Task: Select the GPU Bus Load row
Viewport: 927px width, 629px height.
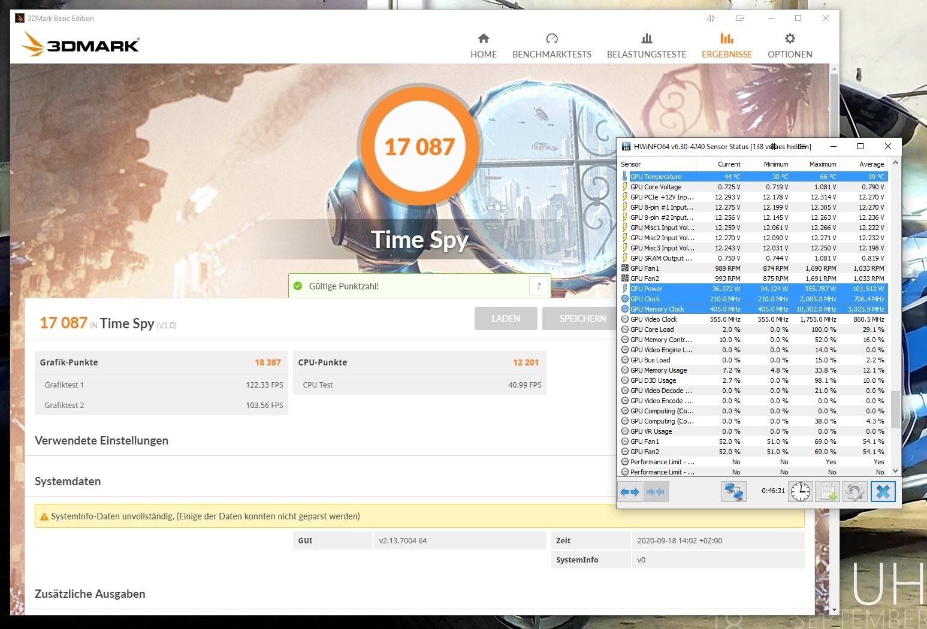Action: pos(753,360)
